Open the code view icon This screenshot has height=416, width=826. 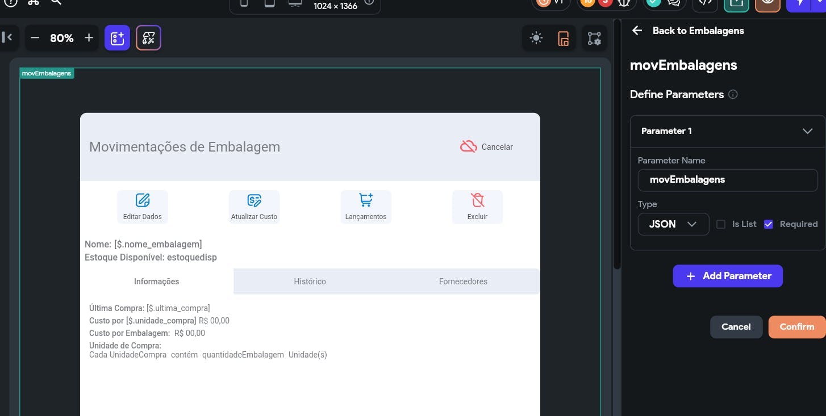[x=705, y=3]
